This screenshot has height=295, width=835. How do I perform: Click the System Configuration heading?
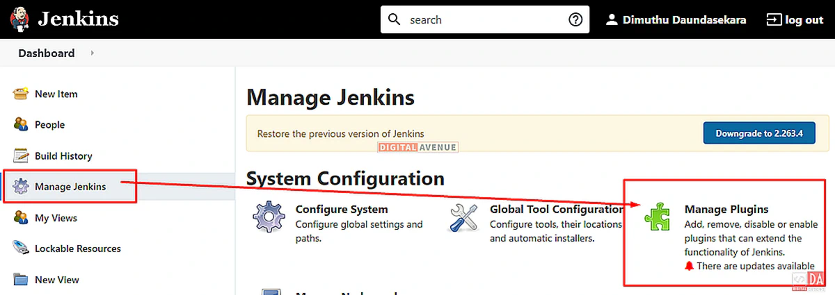click(345, 178)
